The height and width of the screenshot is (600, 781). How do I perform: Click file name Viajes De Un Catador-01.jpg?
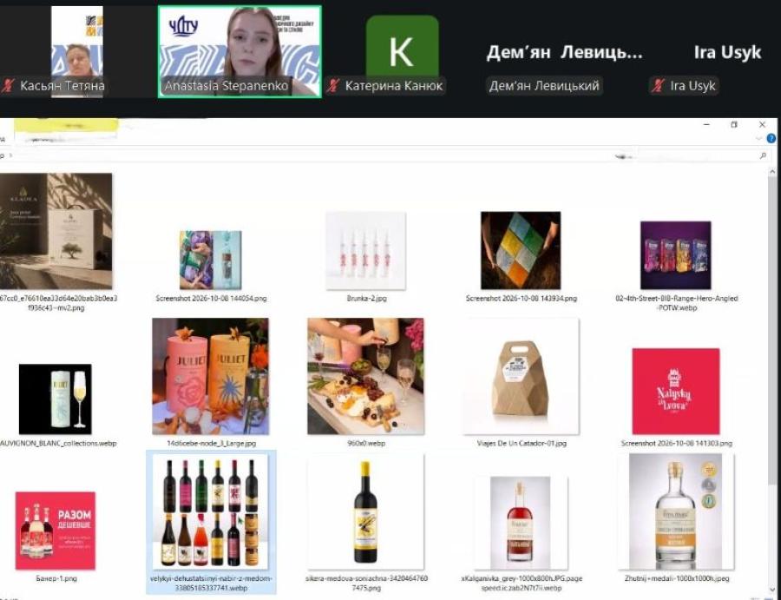522,443
